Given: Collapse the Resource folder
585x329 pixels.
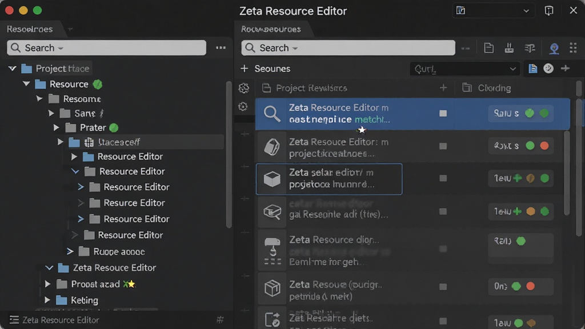Looking at the screenshot, I should point(26,84).
